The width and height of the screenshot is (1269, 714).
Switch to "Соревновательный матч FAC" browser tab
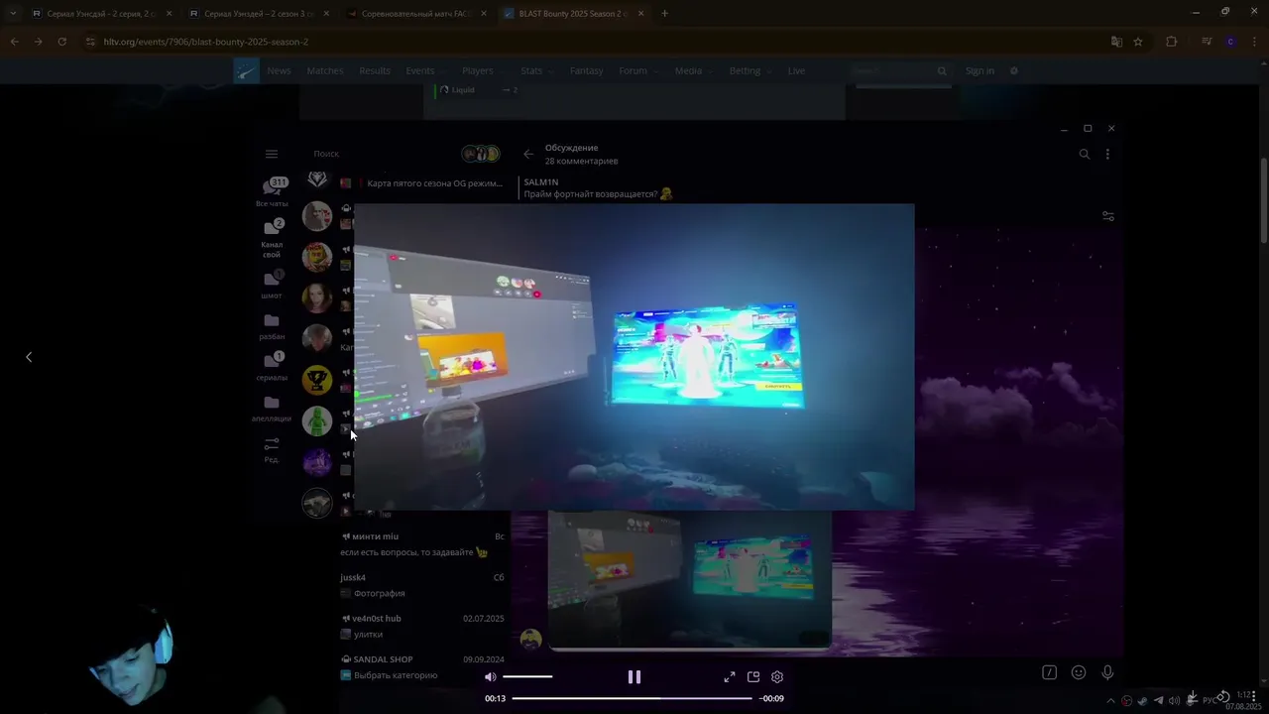[x=416, y=14]
